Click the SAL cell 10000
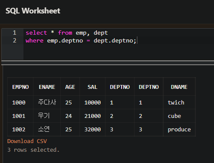Screen dimensions: 214x163 tap(92, 102)
